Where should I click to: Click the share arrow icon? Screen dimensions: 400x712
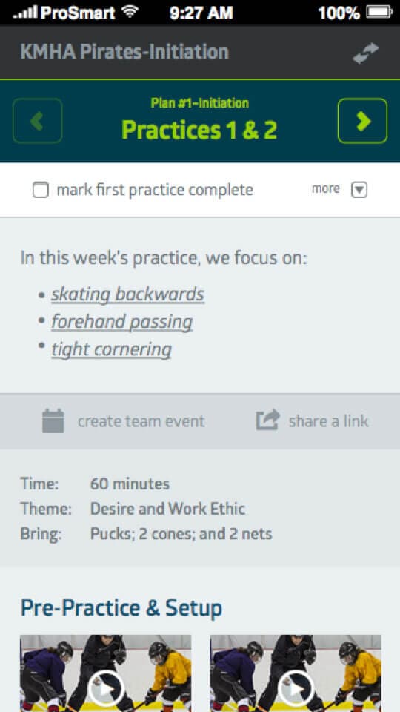point(267,420)
